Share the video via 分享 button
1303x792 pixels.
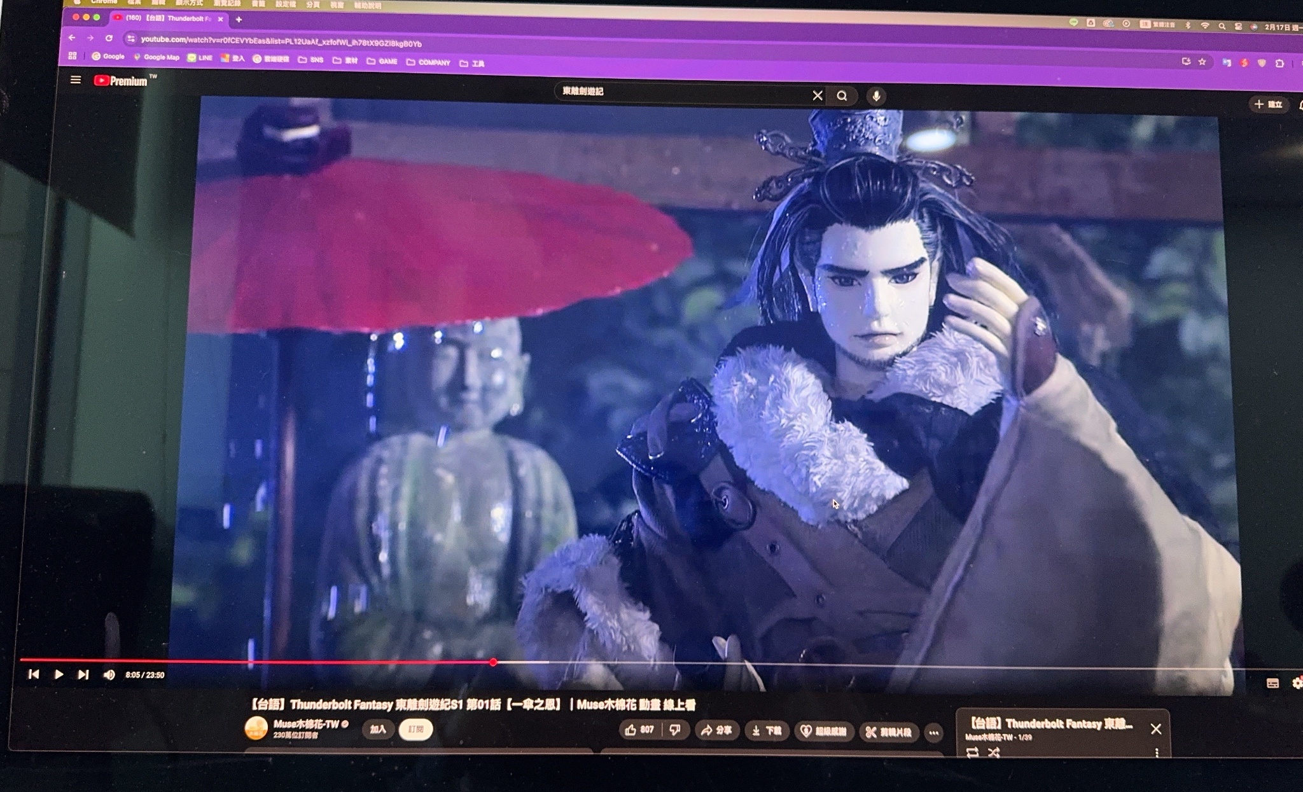point(716,730)
